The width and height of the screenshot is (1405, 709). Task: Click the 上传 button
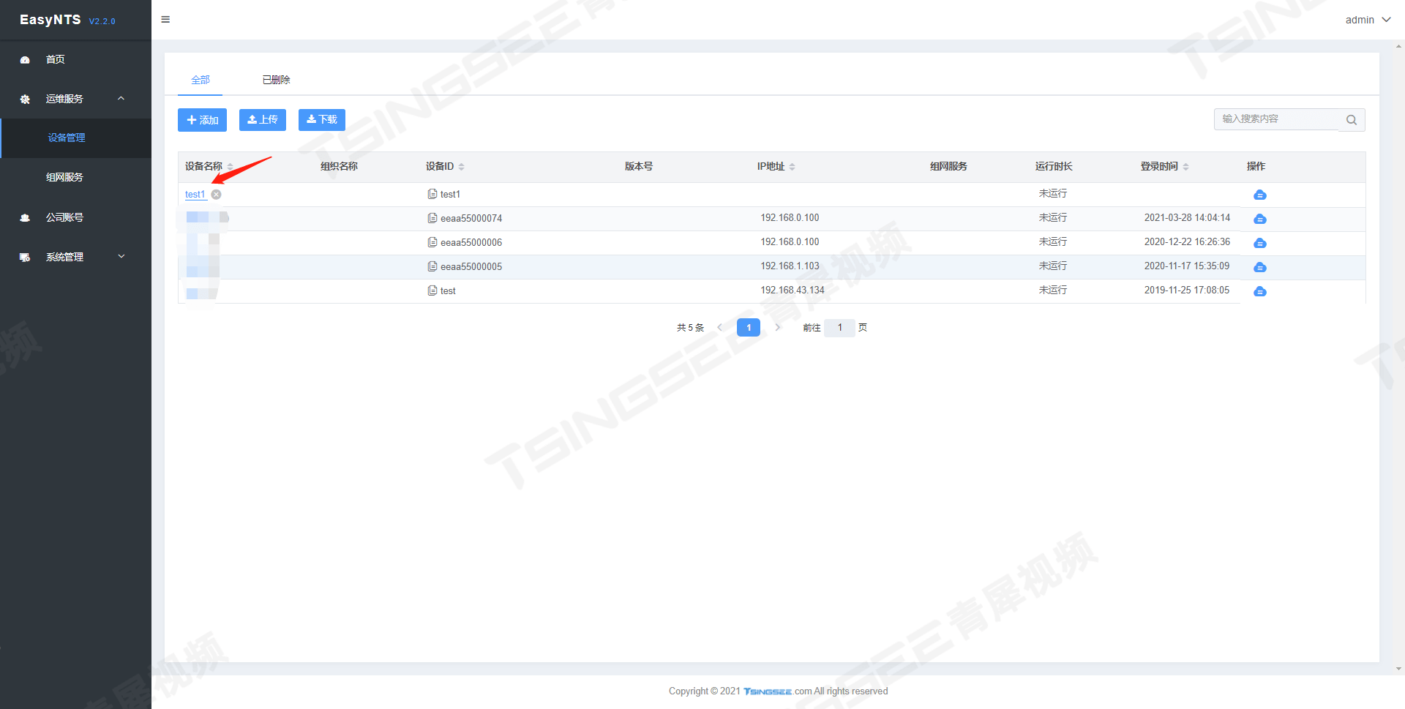(263, 120)
